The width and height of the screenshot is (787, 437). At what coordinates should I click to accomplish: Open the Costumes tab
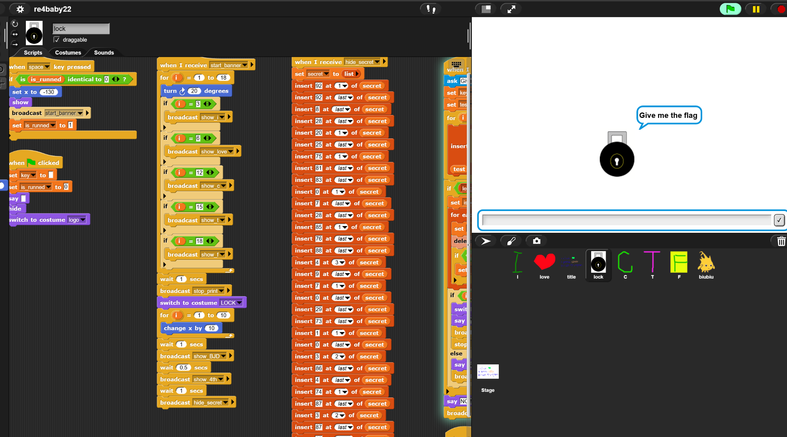coord(68,52)
